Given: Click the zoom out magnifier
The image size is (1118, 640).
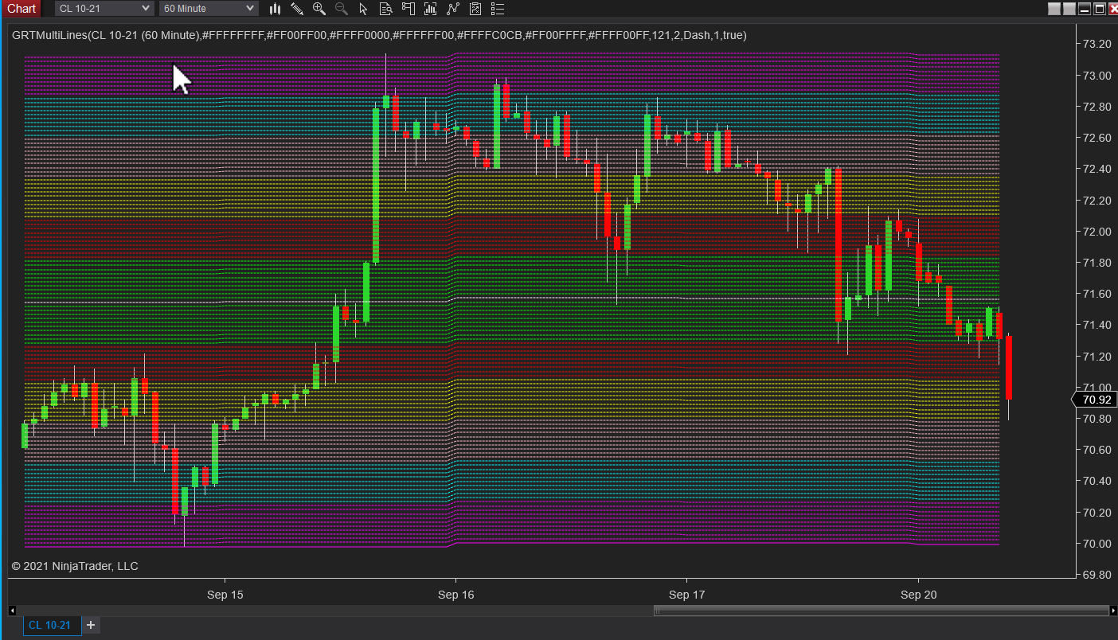Looking at the screenshot, I should click(342, 9).
